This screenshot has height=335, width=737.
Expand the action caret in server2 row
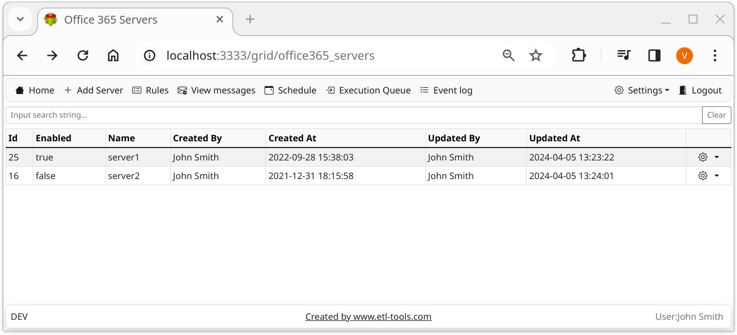tap(717, 176)
